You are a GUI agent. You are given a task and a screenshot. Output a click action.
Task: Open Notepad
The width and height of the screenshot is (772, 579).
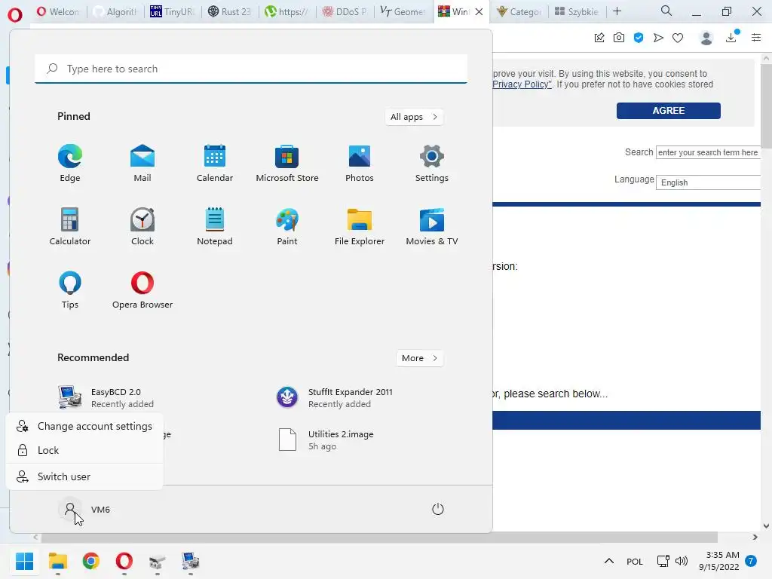(x=215, y=226)
